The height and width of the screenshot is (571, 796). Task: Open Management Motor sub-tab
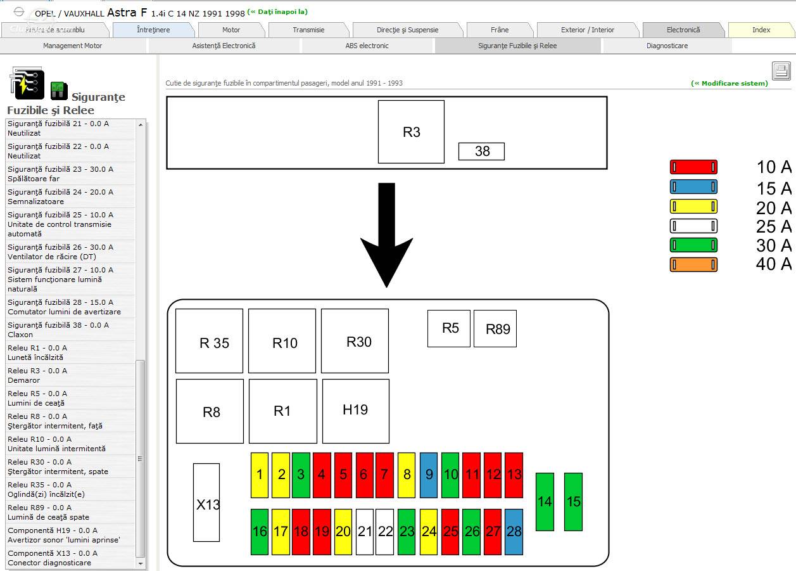(x=72, y=46)
